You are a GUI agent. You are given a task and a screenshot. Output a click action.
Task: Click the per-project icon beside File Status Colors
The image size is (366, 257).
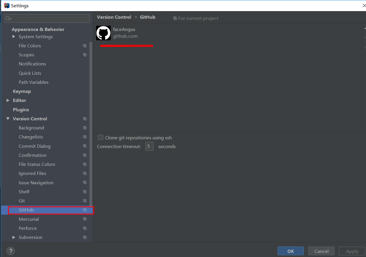85,164
